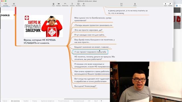Open the Share option

point(135,5)
